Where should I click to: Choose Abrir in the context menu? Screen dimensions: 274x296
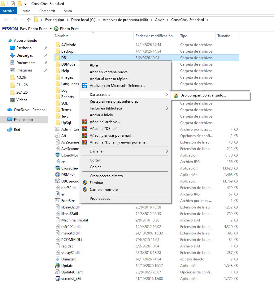point(125,65)
